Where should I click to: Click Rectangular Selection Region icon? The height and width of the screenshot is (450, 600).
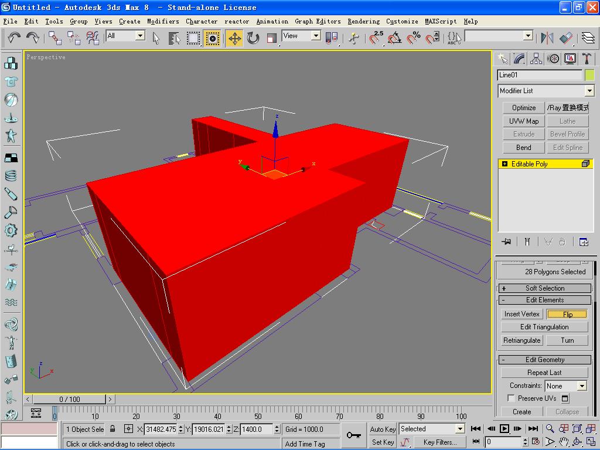(x=193, y=38)
